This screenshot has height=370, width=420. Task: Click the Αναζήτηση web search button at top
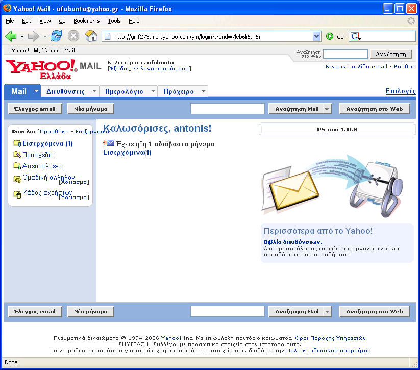coord(391,54)
